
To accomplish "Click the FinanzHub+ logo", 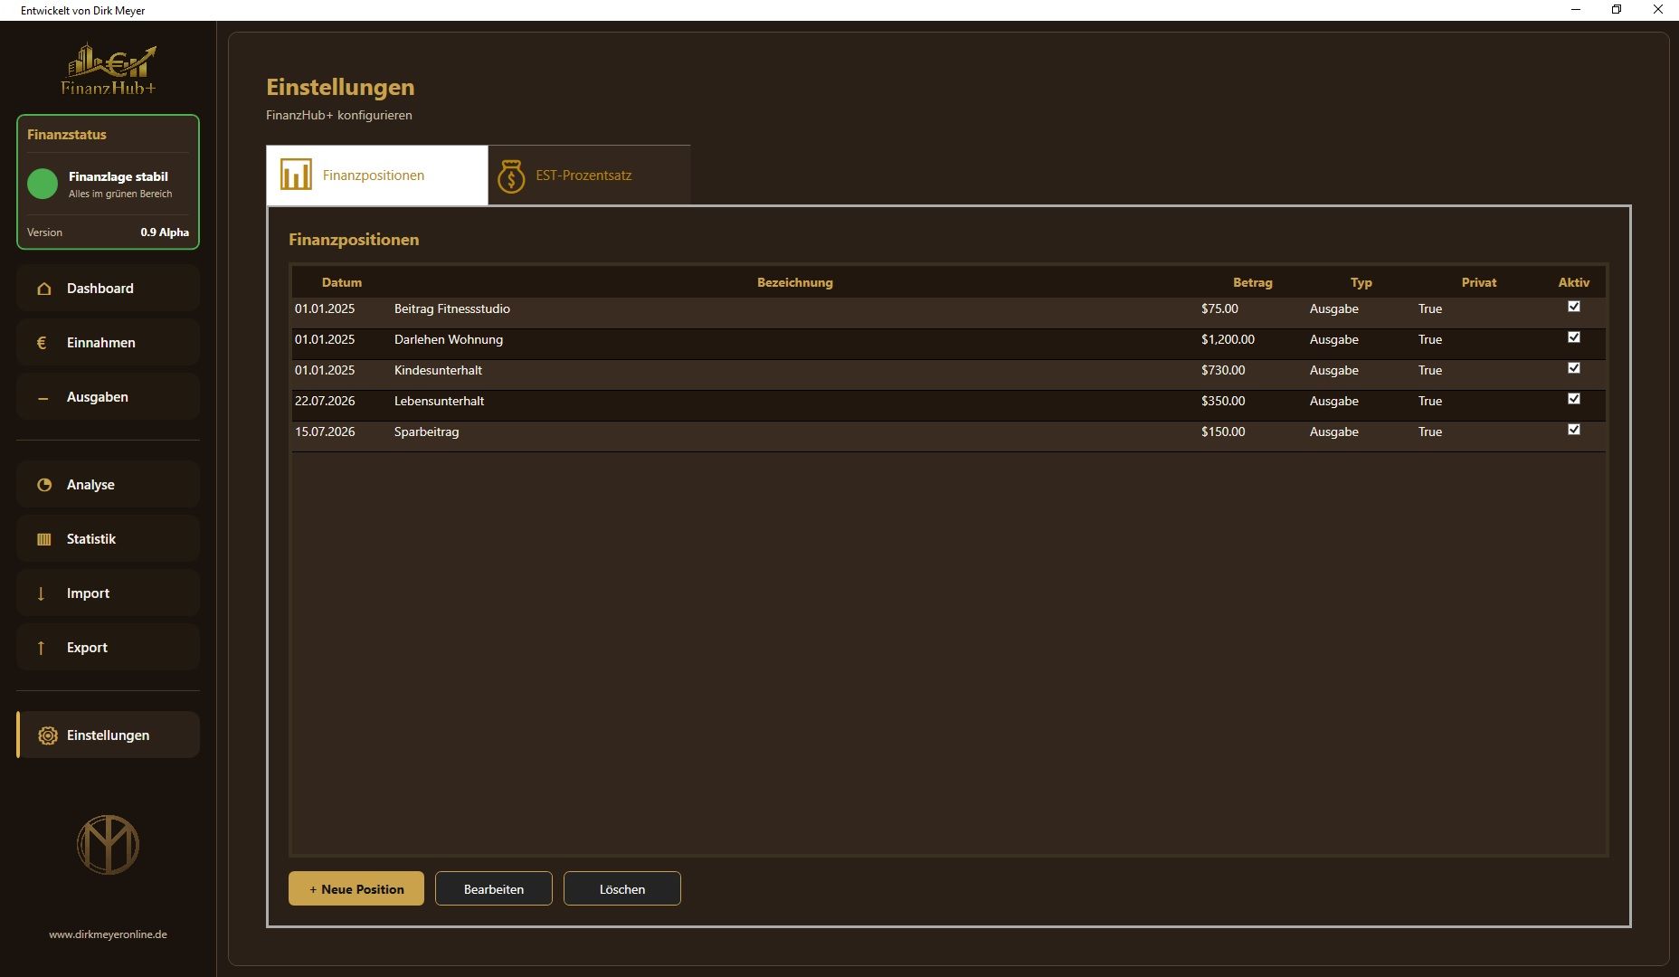I will (109, 69).
